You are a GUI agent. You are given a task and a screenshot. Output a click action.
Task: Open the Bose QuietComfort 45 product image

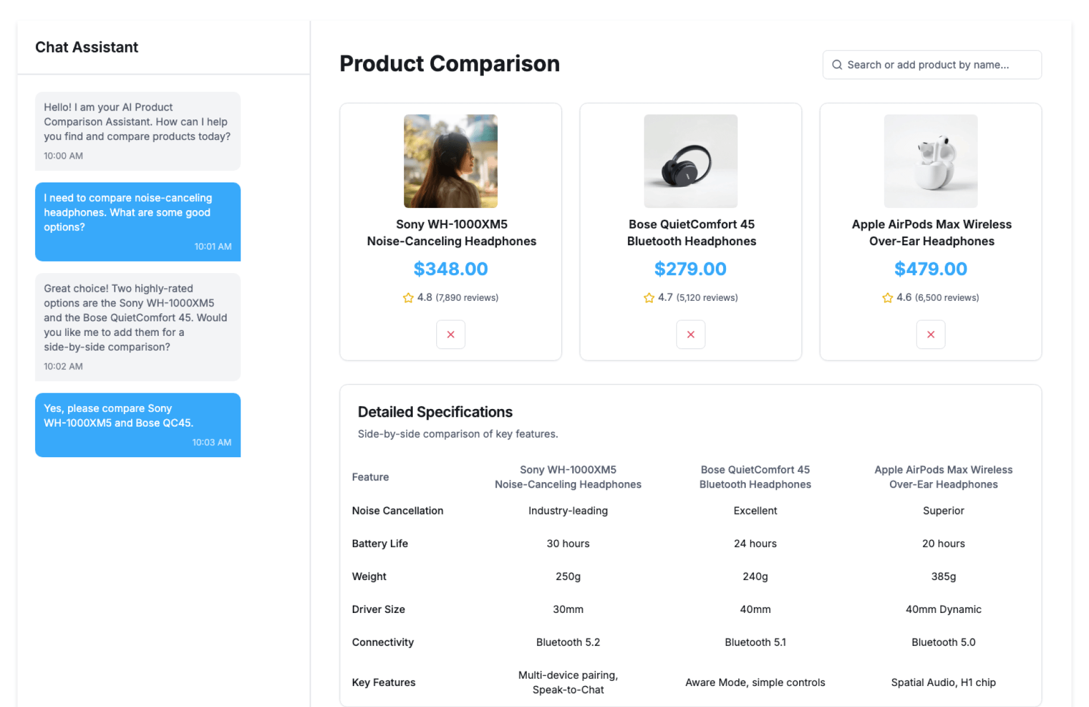point(690,161)
